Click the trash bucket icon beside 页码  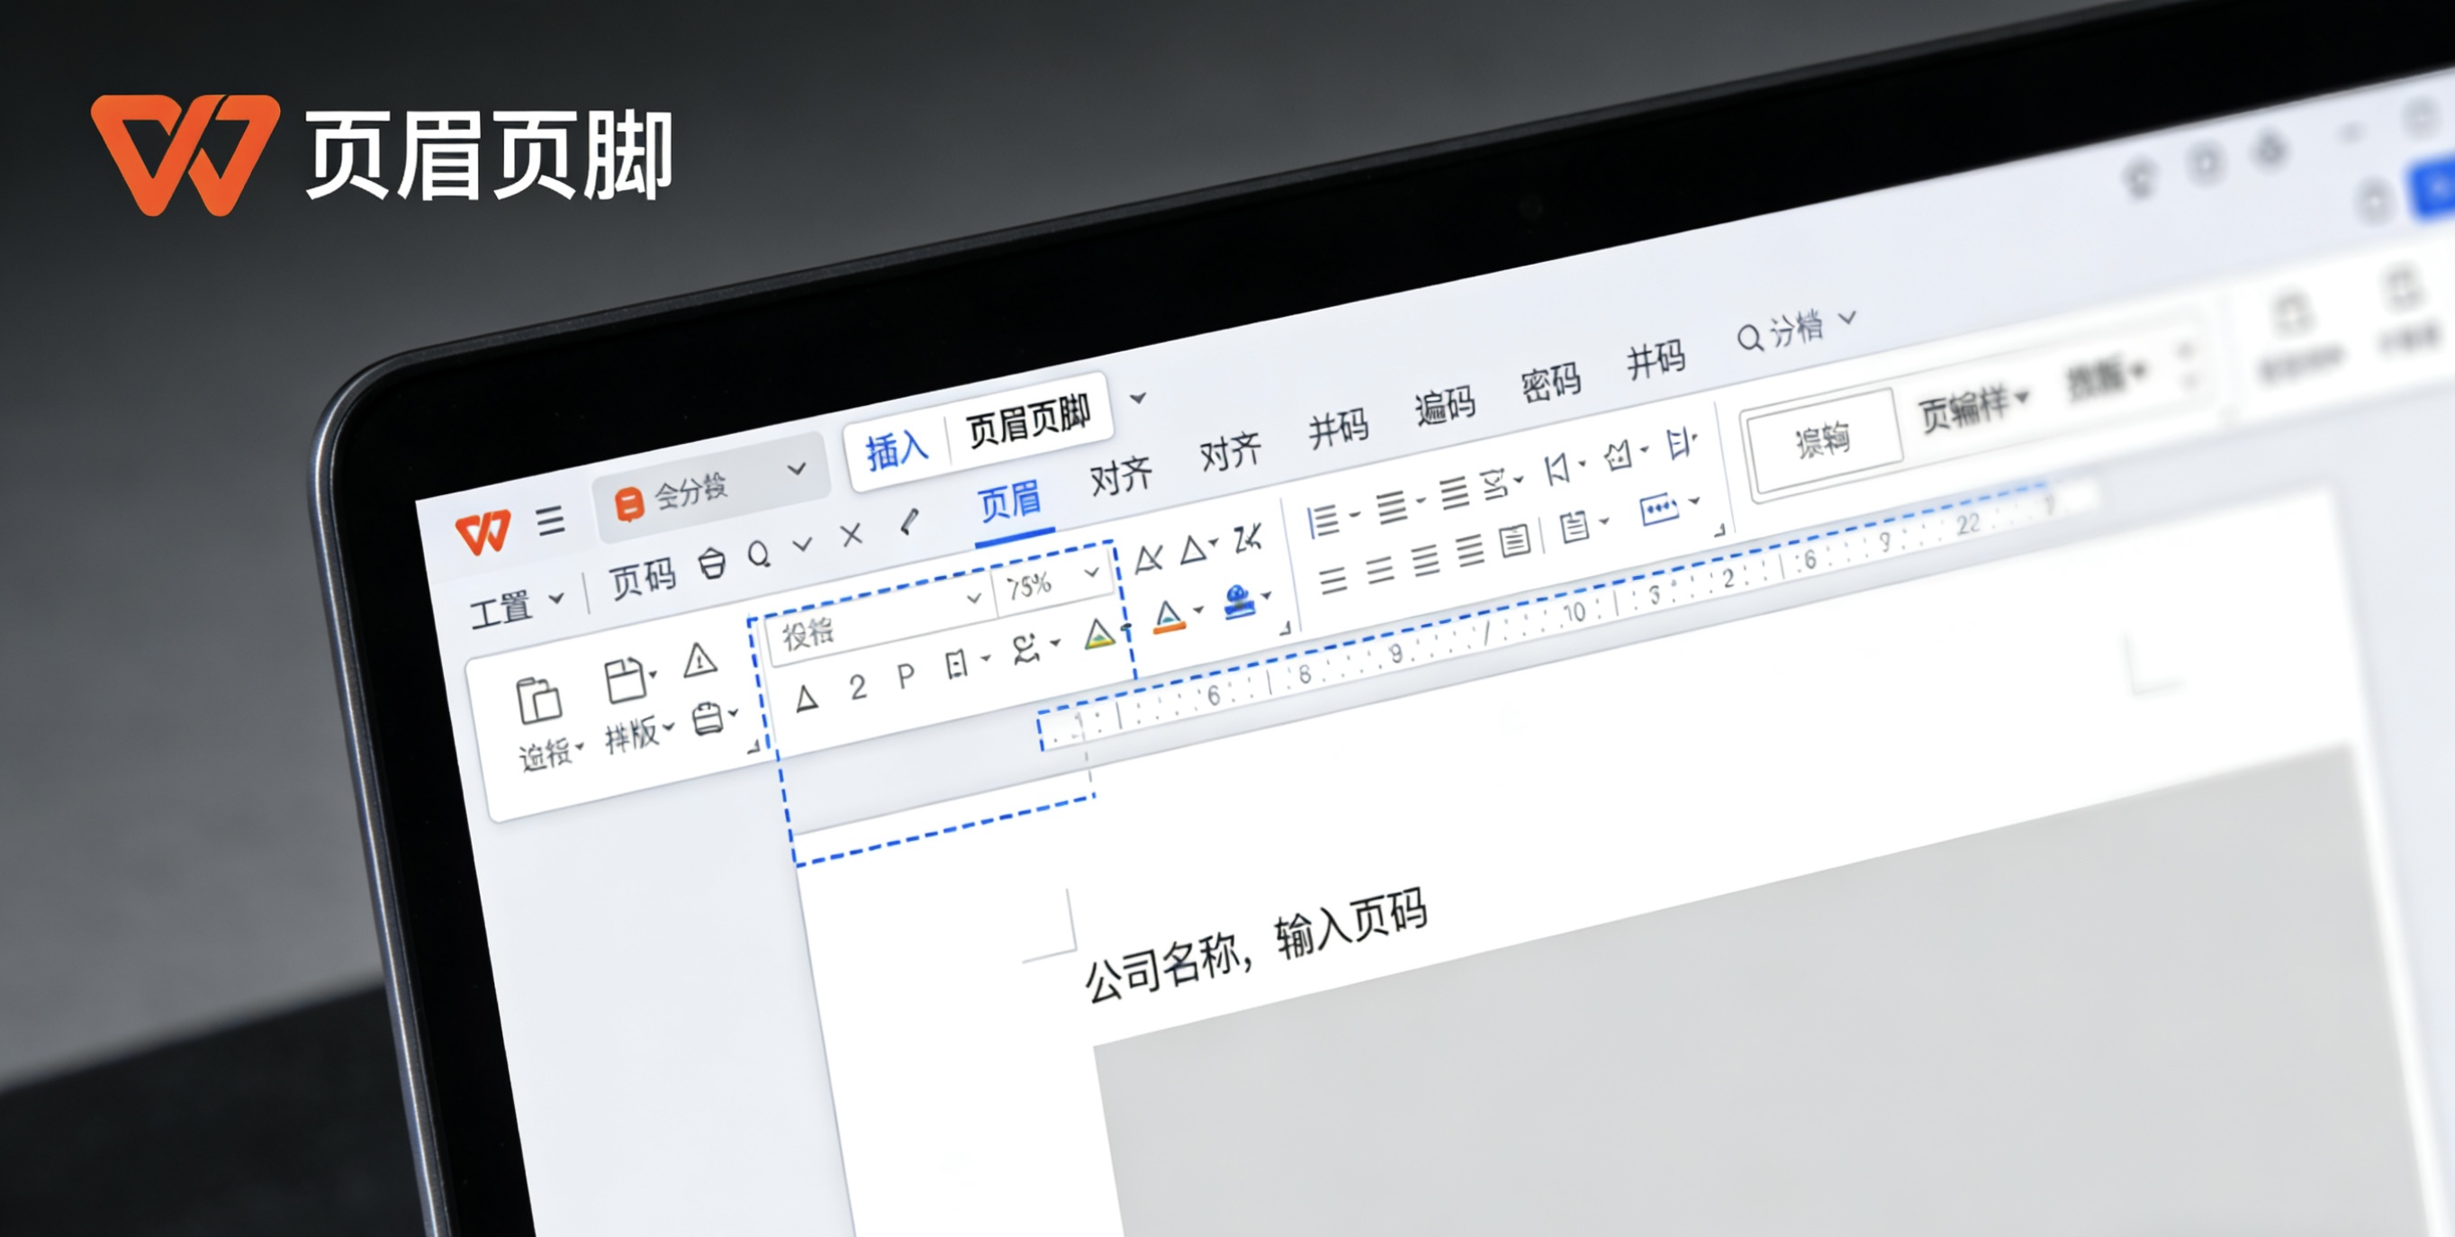[x=711, y=564]
